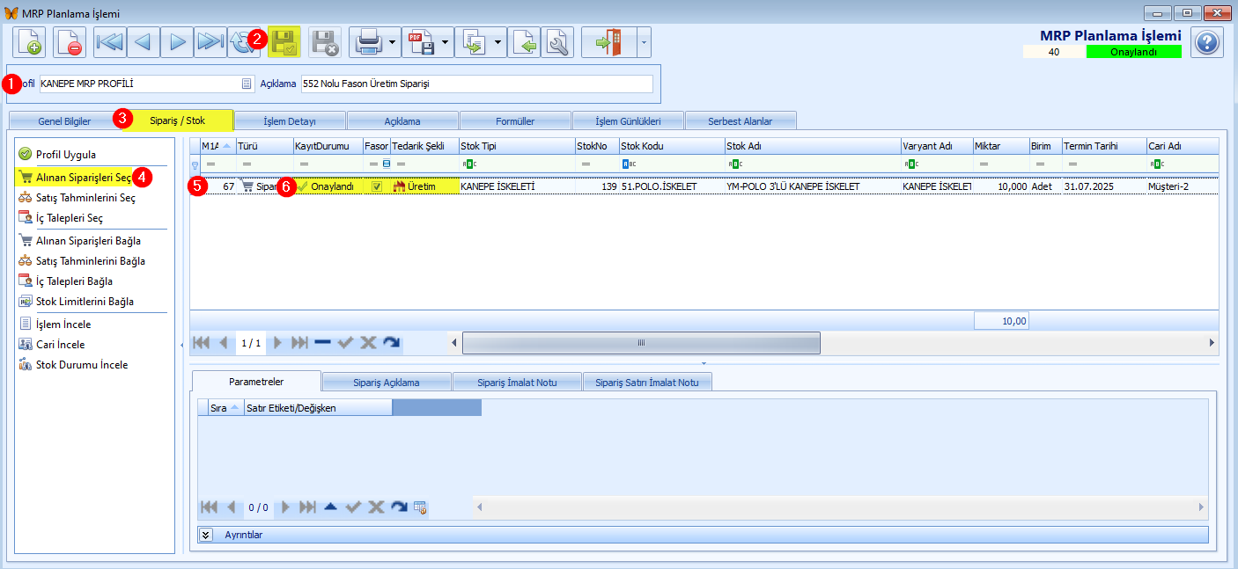Click the grid customize icon in parameters navigator

point(421,507)
